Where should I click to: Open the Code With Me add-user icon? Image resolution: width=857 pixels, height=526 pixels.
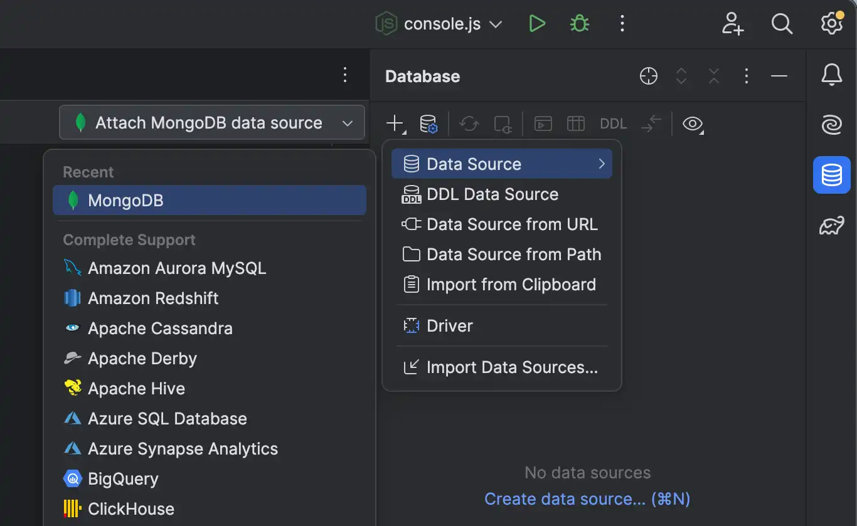pyautogui.click(x=732, y=24)
